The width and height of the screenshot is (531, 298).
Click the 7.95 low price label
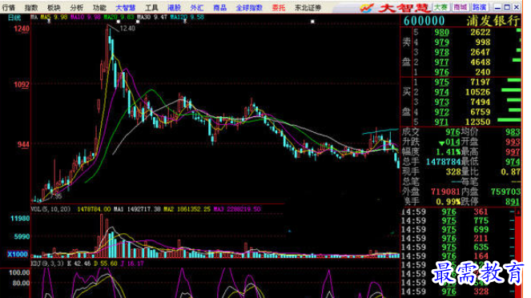56,196
